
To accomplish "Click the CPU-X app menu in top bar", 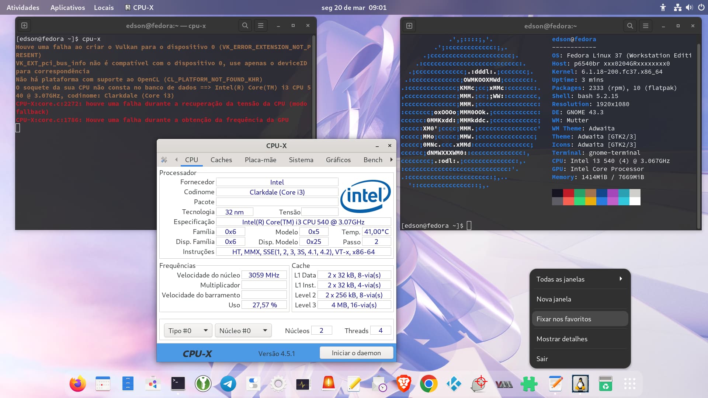I will 139,7.
